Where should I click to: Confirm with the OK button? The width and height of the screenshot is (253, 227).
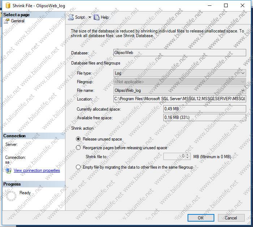point(201,218)
